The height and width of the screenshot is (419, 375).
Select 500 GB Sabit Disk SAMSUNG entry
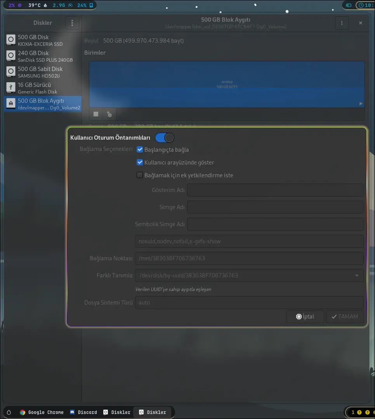pos(43,72)
